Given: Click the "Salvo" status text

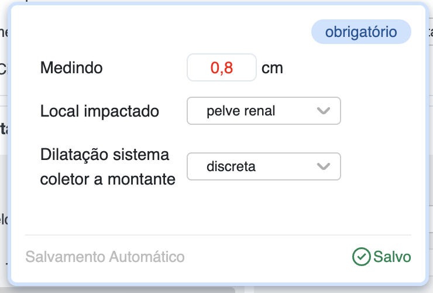Looking at the screenshot, I should (392, 257).
